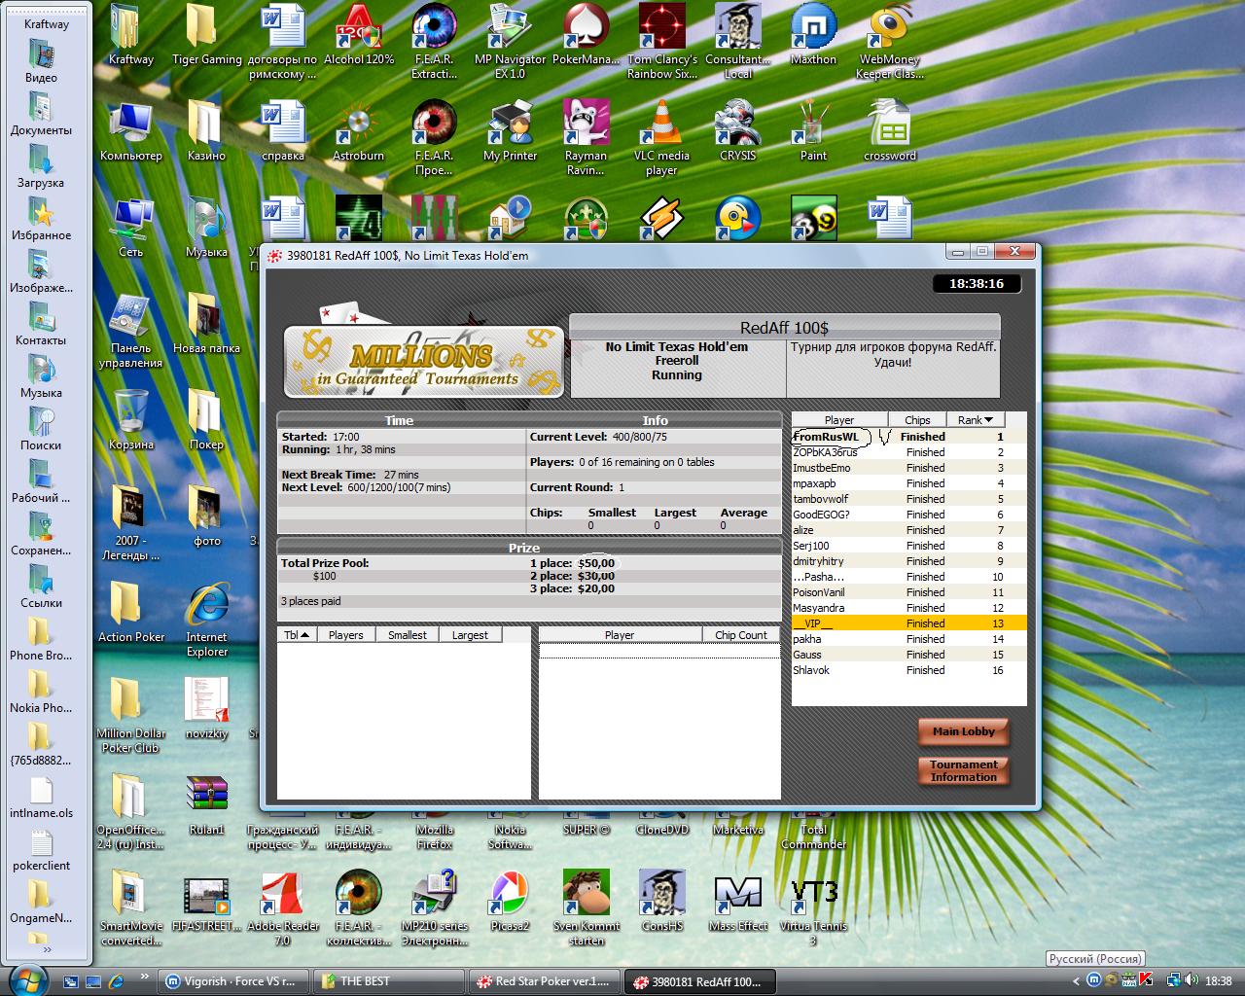Viewport: 1245px width, 996px height.
Task: Open the Adobe Reader 7.0 icon
Action: tap(282, 894)
